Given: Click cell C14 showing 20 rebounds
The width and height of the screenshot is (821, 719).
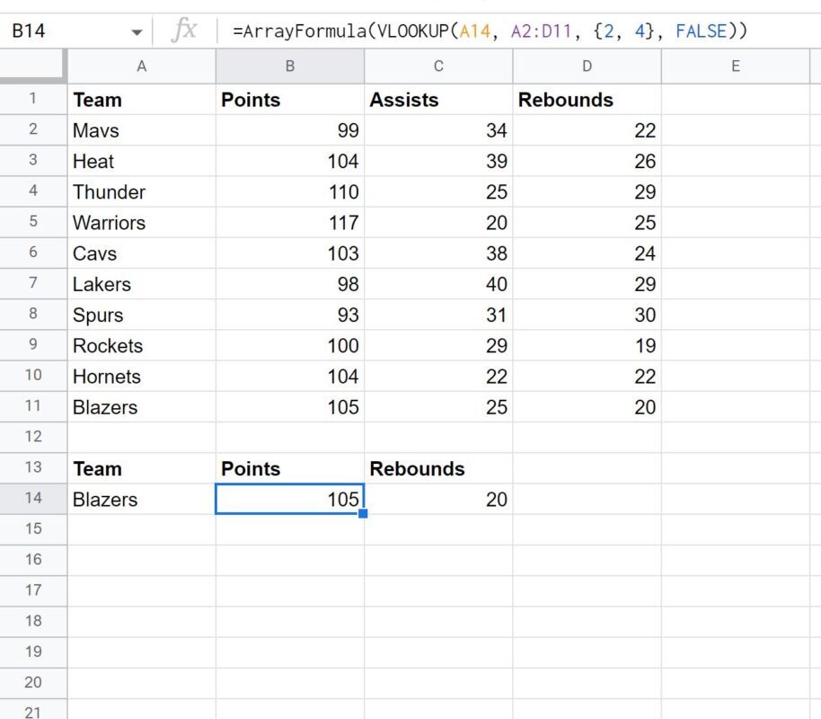Looking at the screenshot, I should click(437, 500).
